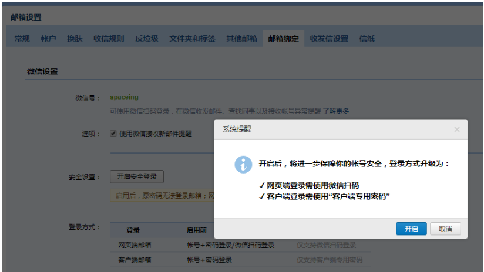Open the 收发信设置 tab
This screenshot has height=272, width=484.
point(329,39)
